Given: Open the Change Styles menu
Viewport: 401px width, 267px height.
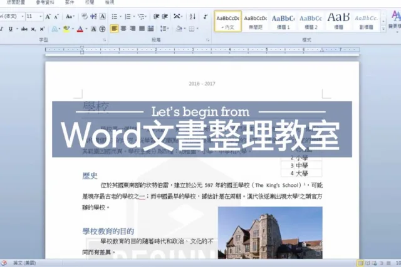Looking at the screenshot, I should [x=395, y=20].
